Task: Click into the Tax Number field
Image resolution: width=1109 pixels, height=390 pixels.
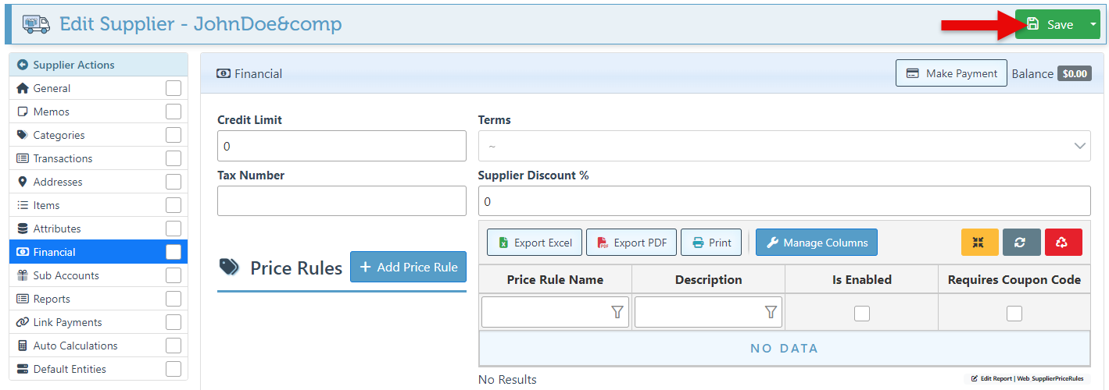Action: coord(342,201)
